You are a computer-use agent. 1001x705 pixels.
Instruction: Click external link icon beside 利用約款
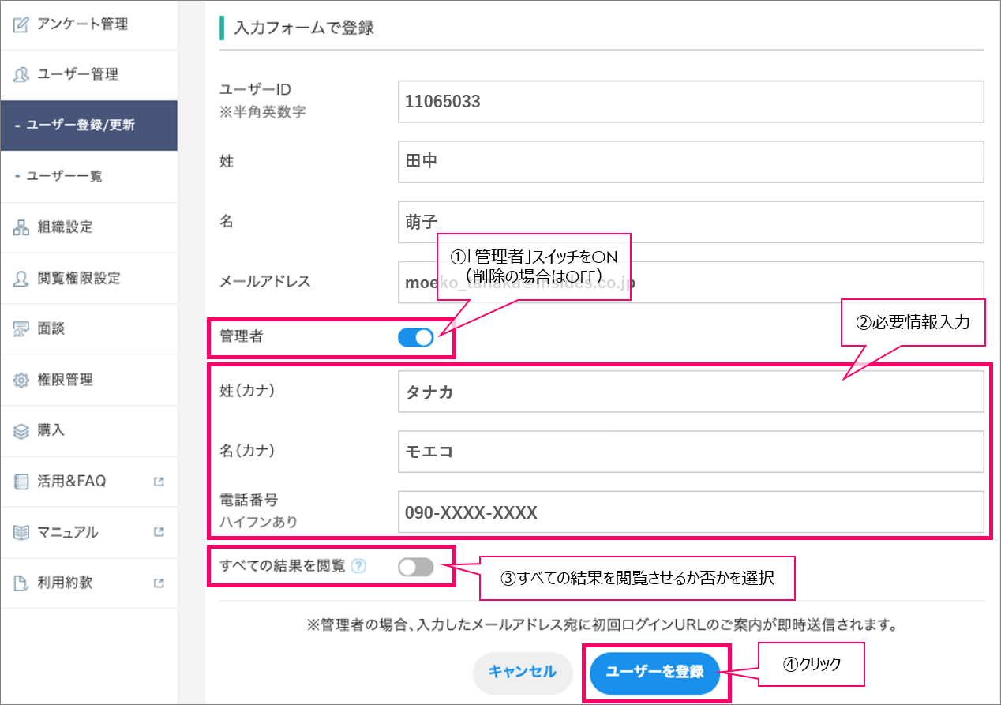(x=159, y=583)
